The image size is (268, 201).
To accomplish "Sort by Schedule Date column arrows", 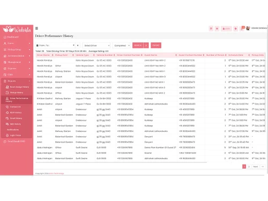I will (249, 55).
